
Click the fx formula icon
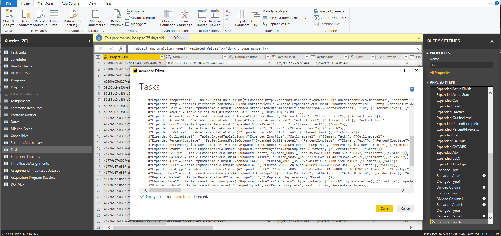(x=121, y=48)
